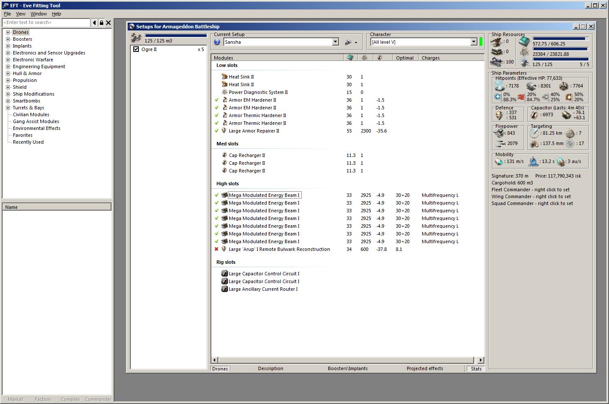Expand the Boosters tree category
Viewport: 609px width, 404px height.
(x=8, y=39)
